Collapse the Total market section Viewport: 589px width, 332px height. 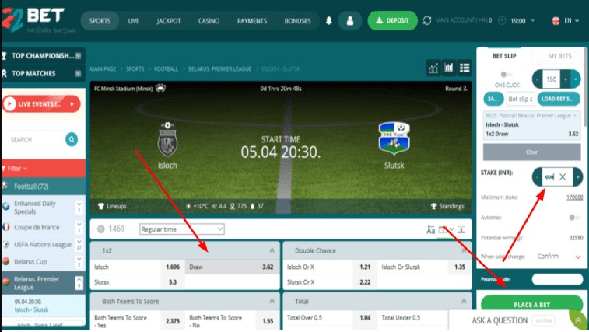tap(464, 301)
